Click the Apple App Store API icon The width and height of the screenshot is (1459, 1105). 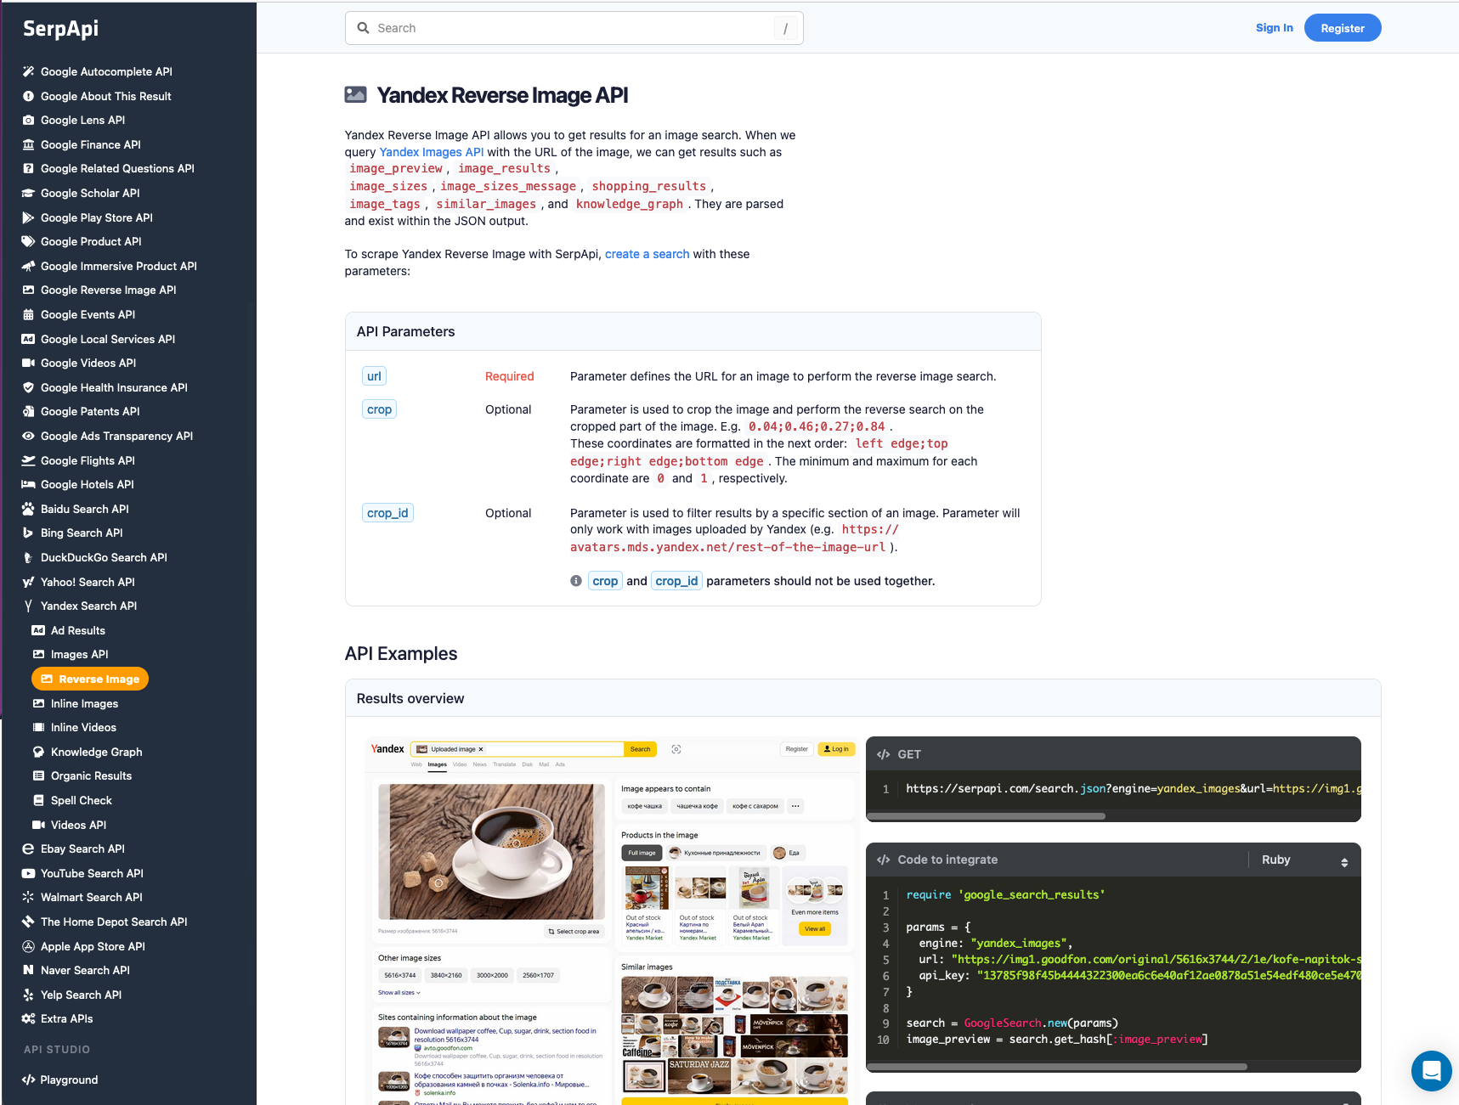(28, 946)
